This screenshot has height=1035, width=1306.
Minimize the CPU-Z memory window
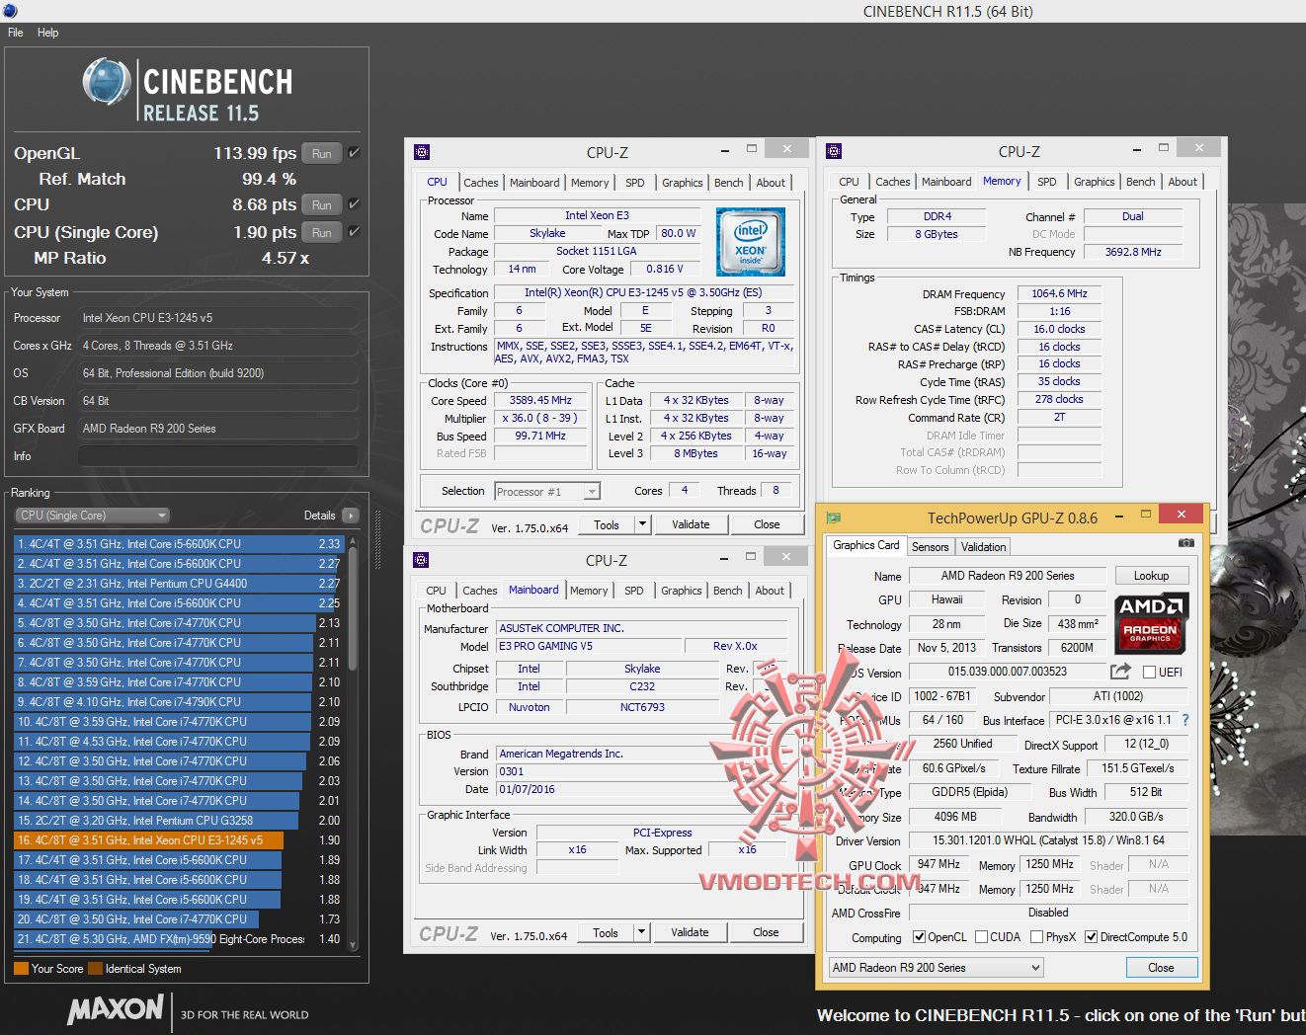pos(1137,148)
